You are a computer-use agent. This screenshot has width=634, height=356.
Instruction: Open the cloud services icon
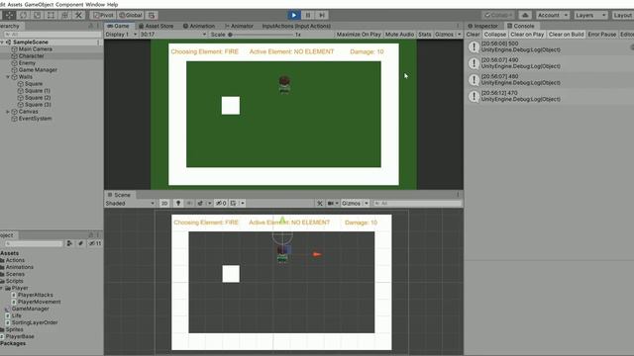click(525, 16)
